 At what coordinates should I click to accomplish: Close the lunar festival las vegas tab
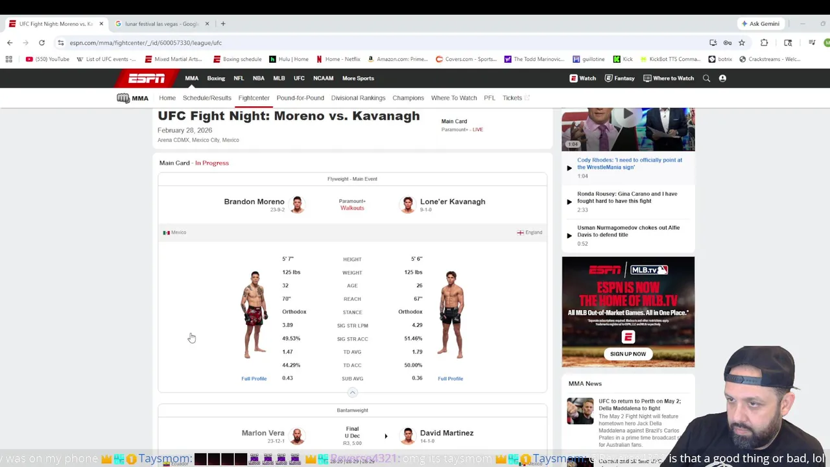(207, 24)
